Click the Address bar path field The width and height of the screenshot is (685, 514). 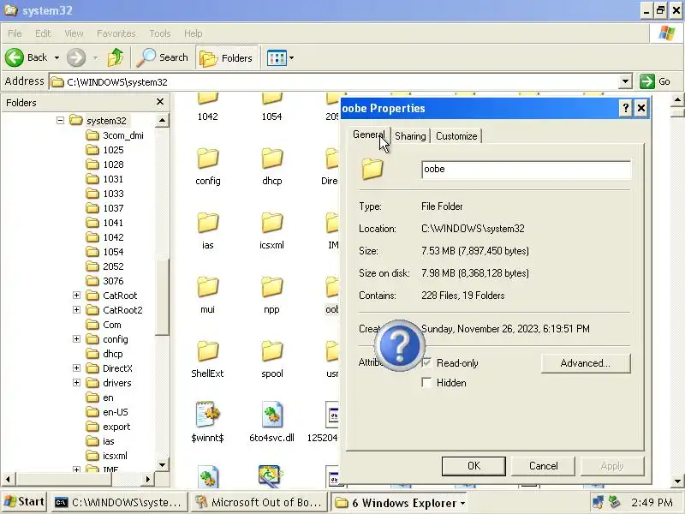(x=335, y=81)
